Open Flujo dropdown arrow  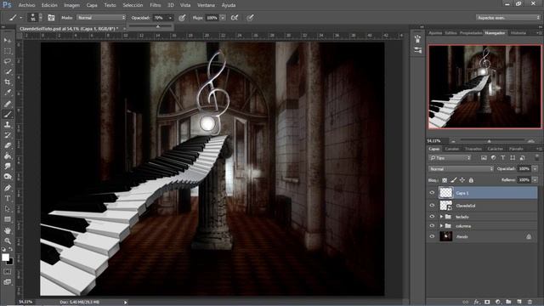[223, 18]
